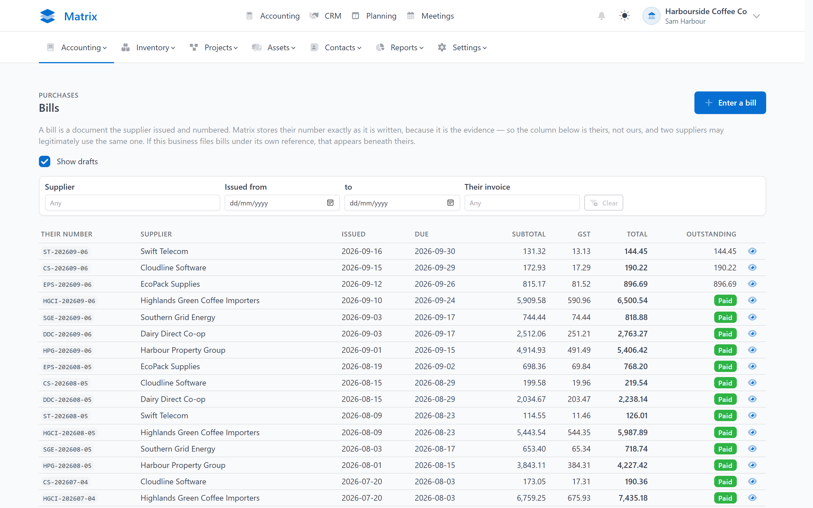Click the TOTAL column header
Image resolution: width=813 pixels, height=508 pixels.
(x=637, y=234)
